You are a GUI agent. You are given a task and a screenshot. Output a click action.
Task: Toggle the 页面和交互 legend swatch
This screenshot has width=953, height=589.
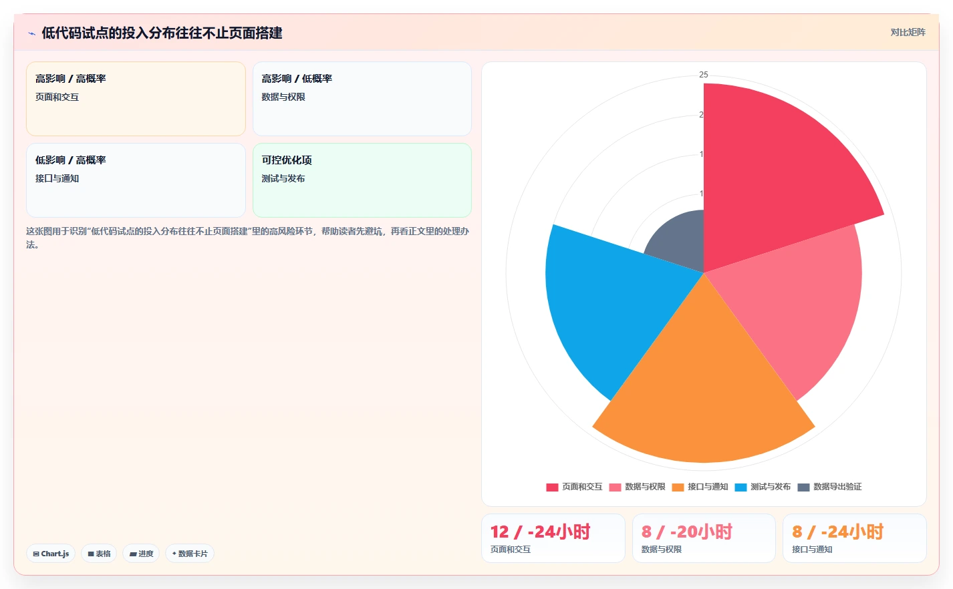[x=552, y=487]
